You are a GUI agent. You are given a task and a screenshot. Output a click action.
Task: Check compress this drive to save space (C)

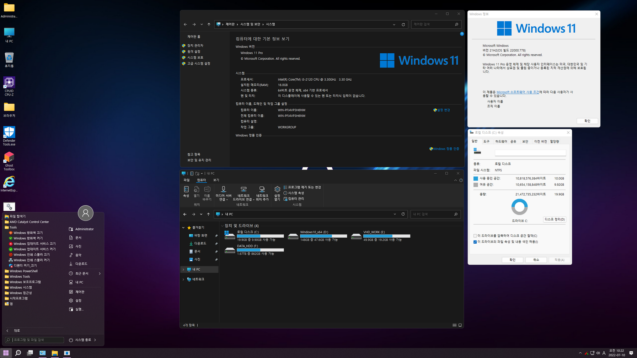click(x=475, y=236)
